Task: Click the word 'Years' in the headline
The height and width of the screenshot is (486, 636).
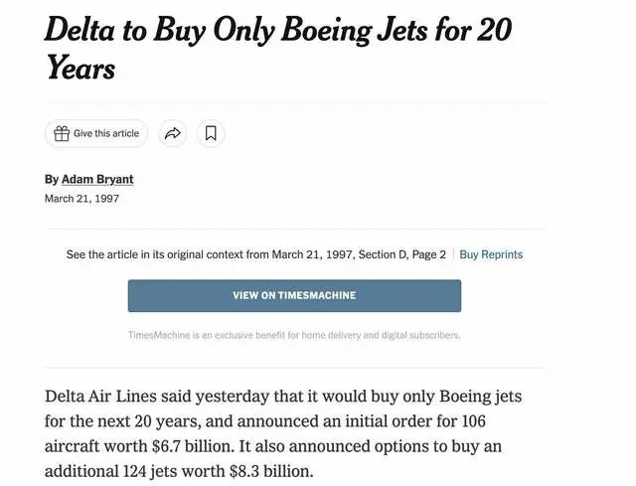Action: click(x=80, y=68)
